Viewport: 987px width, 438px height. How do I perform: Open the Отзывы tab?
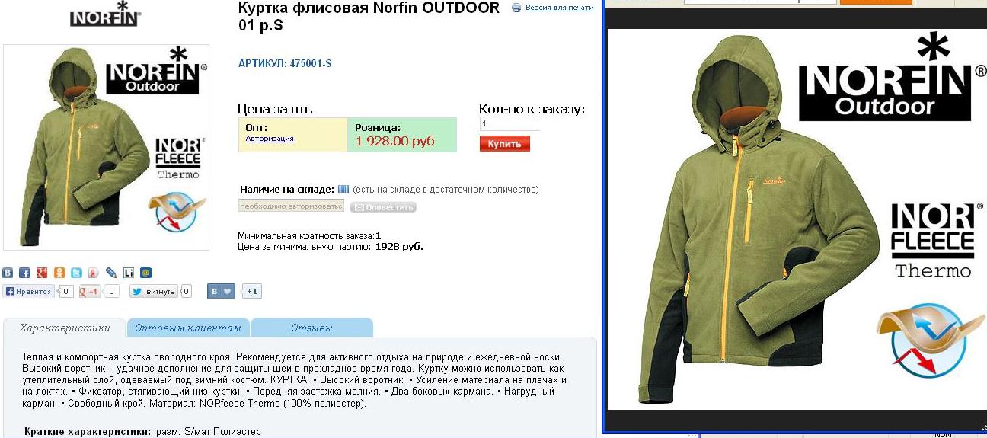312,328
